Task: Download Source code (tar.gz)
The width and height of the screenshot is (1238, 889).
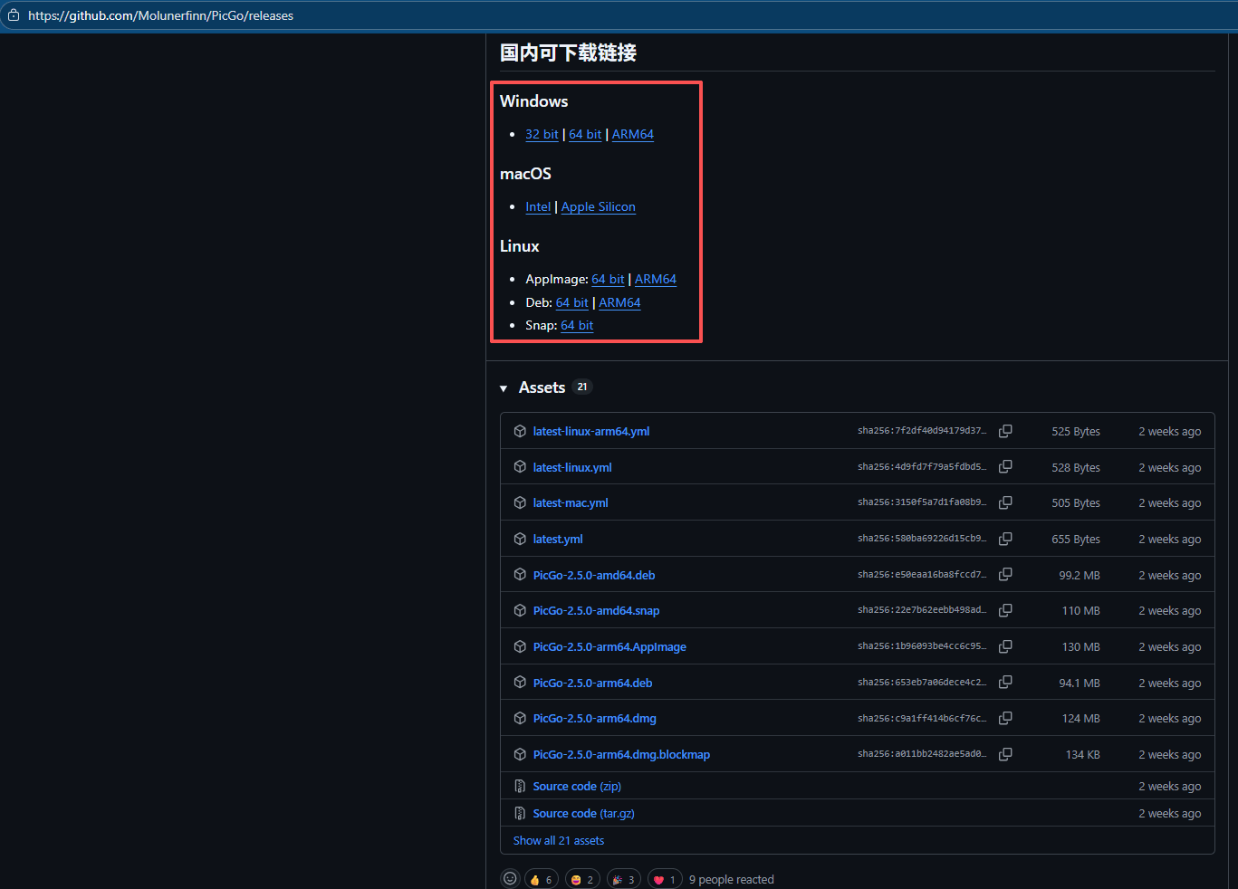Action: [584, 813]
